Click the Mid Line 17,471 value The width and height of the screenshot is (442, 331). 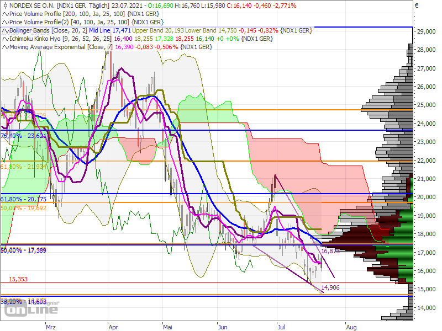(x=109, y=30)
